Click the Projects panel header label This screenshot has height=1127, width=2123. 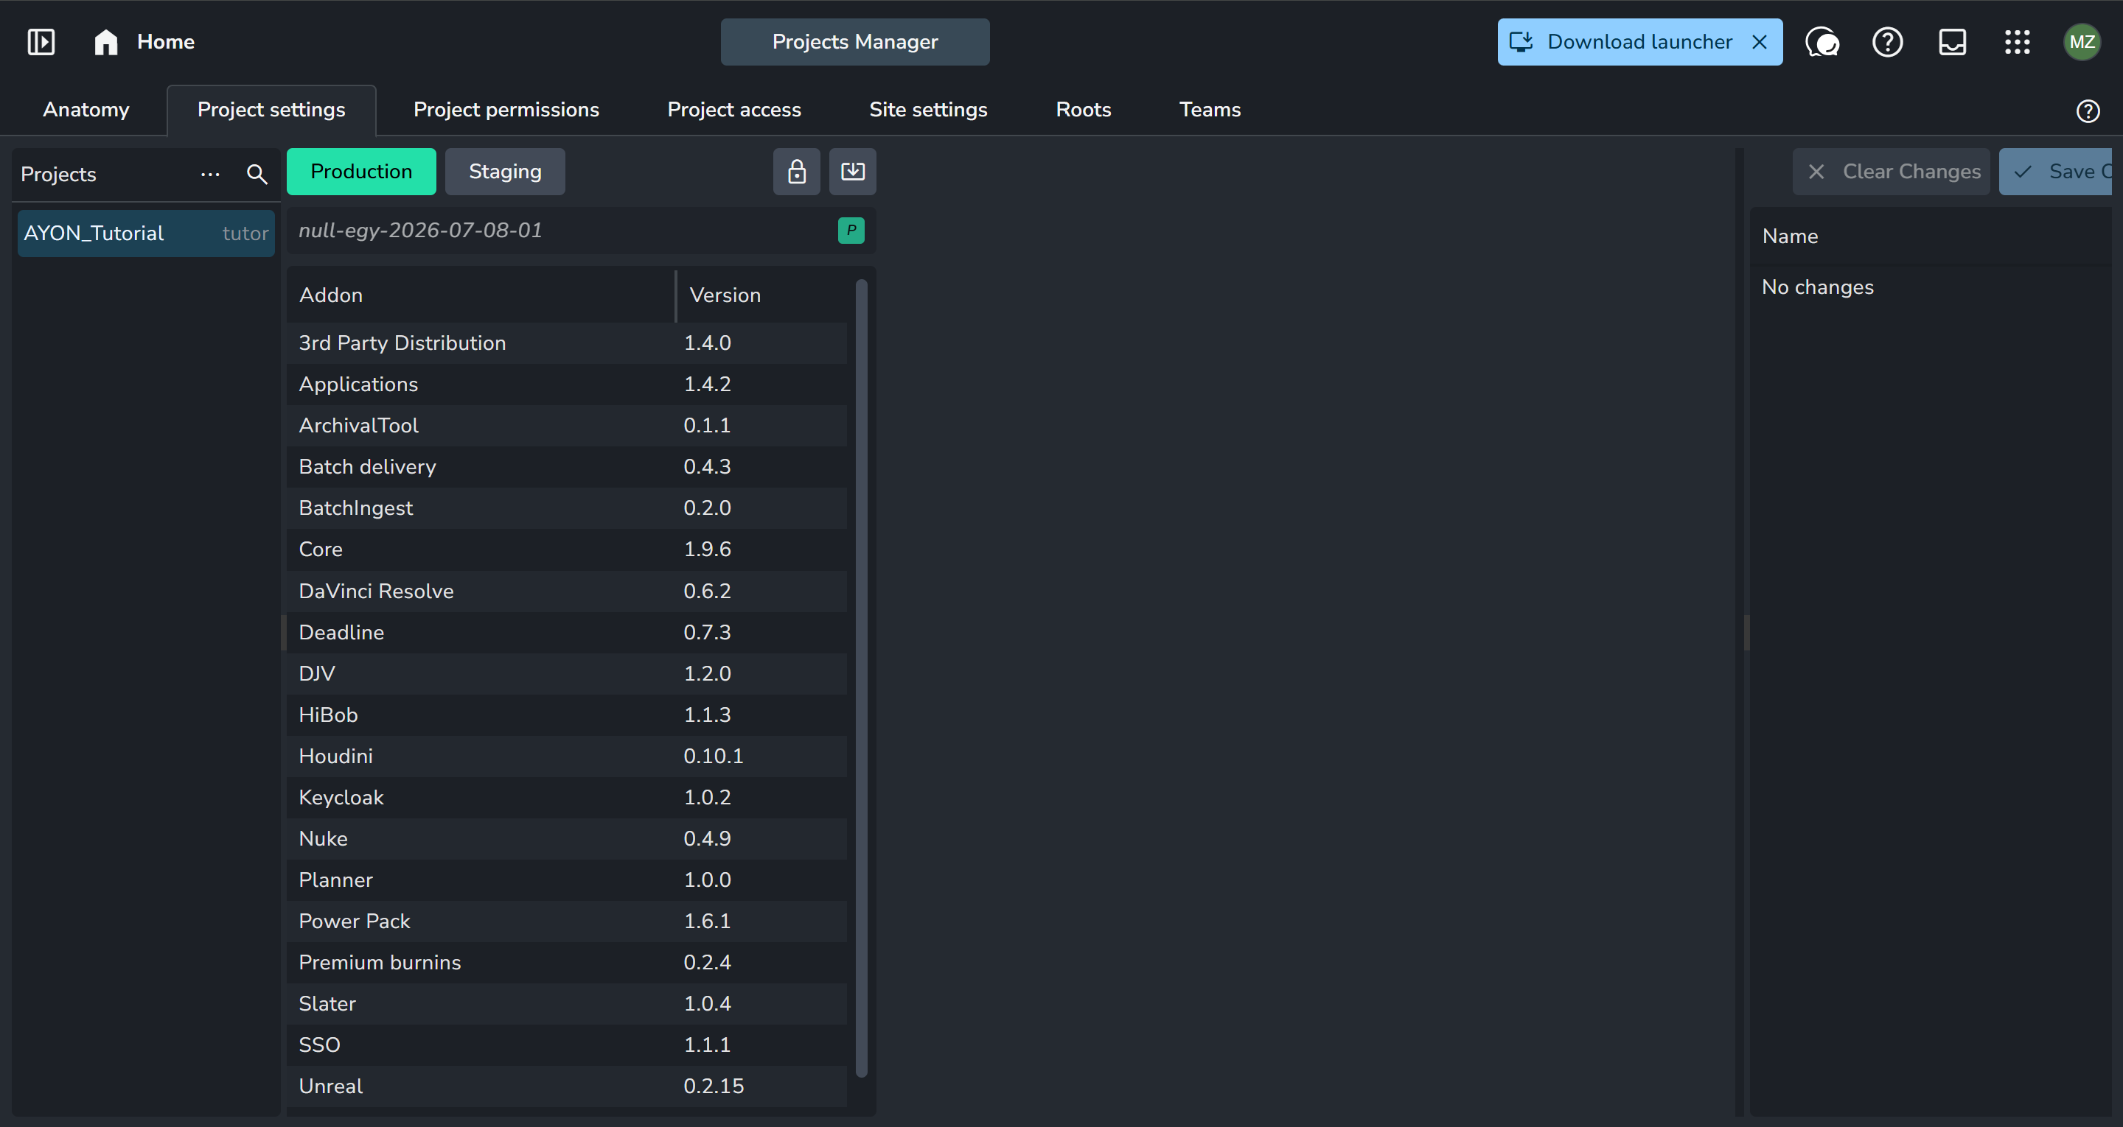[x=58, y=175]
